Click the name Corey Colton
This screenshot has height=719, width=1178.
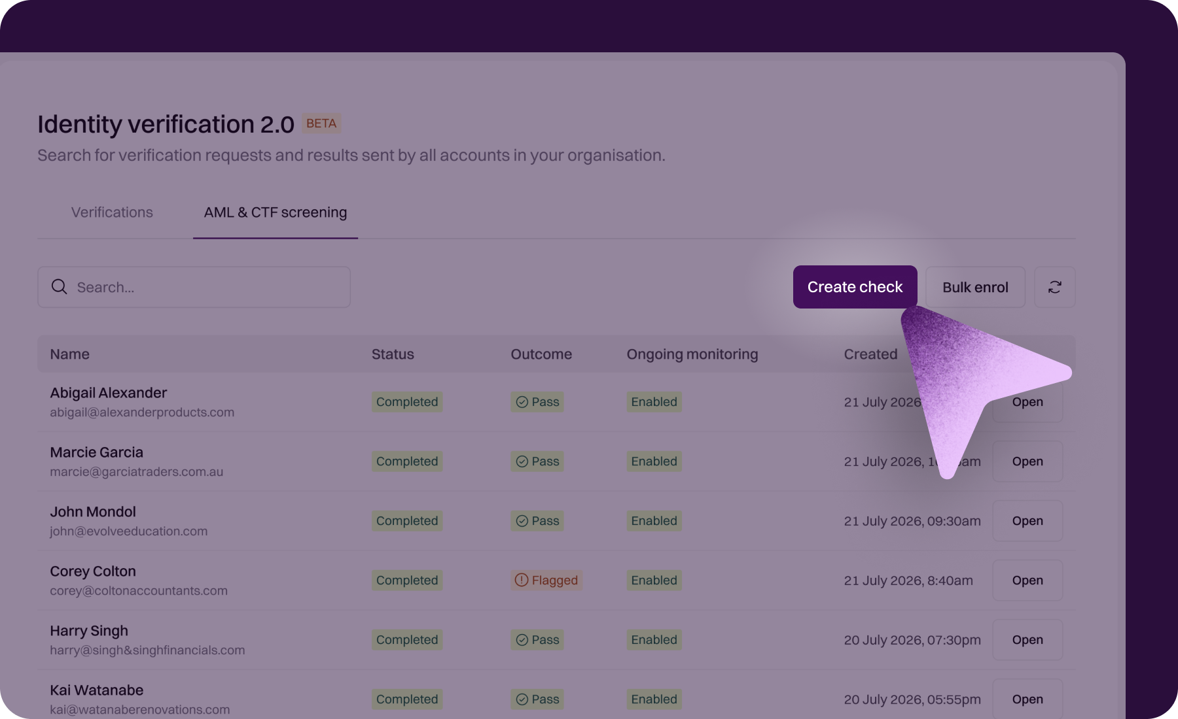coord(93,571)
